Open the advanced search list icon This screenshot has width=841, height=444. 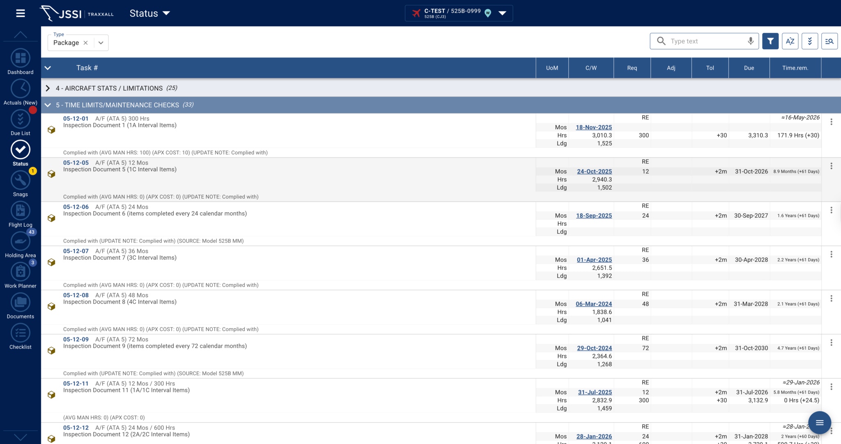[x=829, y=41]
